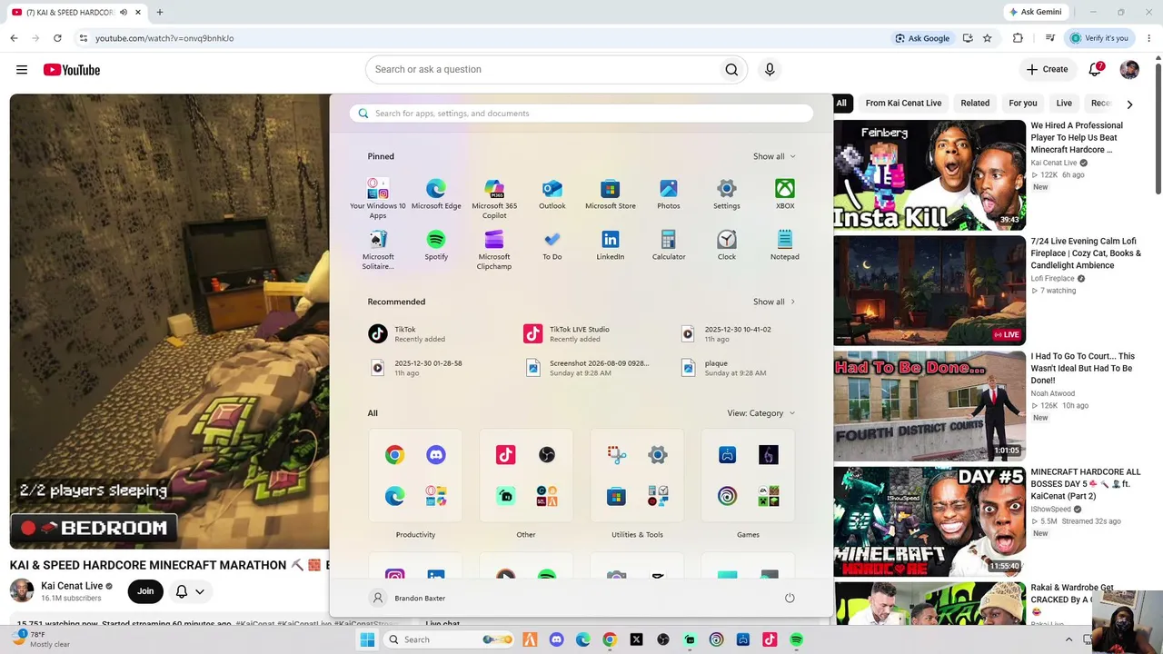Select the Live filter chip
1163x654 pixels.
(x=1064, y=104)
